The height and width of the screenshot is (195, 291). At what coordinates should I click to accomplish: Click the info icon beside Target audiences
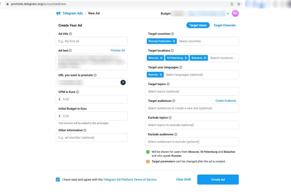click(174, 101)
